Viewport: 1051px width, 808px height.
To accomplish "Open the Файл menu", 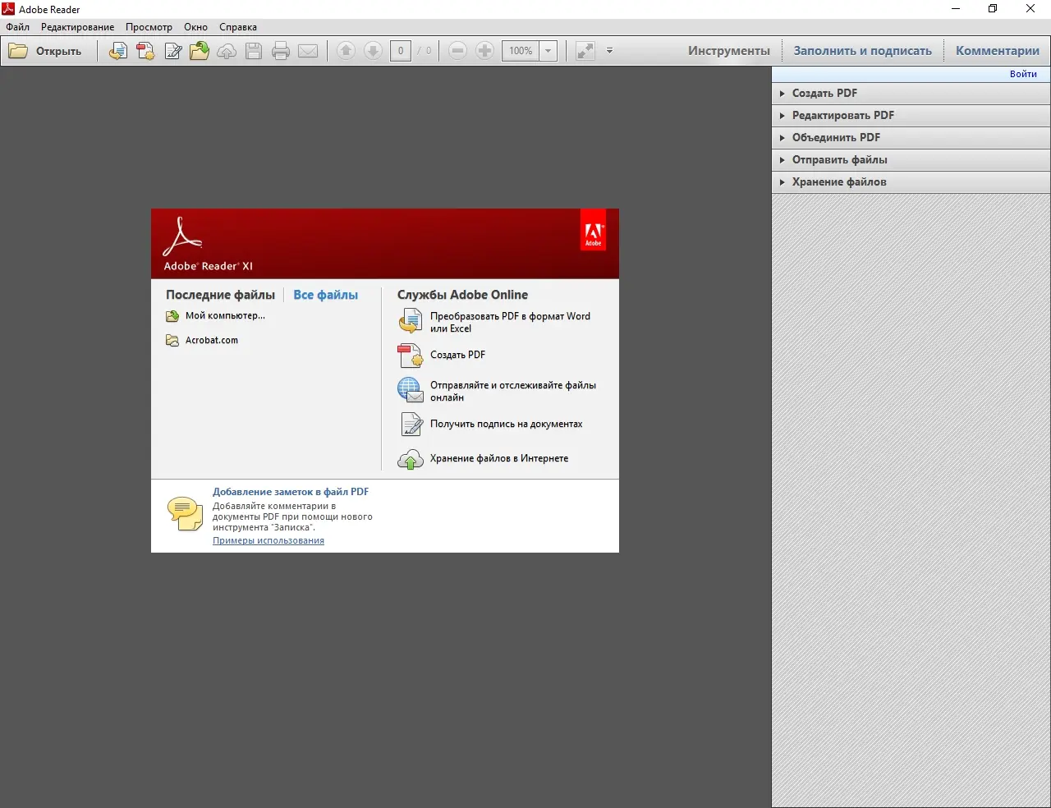I will coord(16,26).
